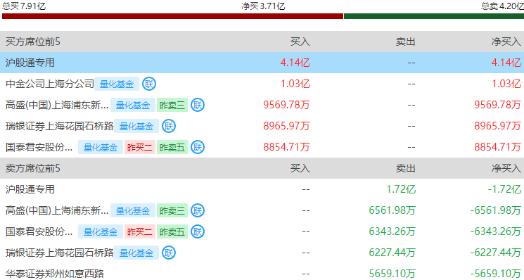Screen dimensions: 524x280
Task: Click the 量化基金 tag next to 中金公司上海分公司
Action: 117,84
